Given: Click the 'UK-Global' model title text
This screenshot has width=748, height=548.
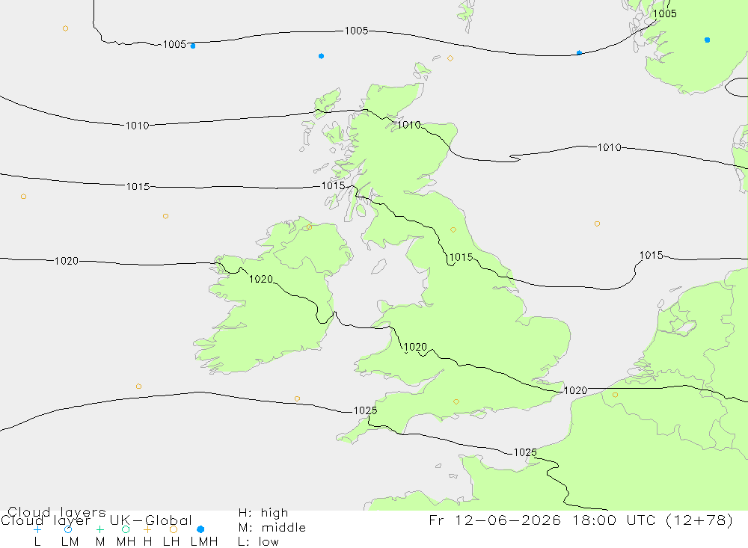Looking at the screenshot, I should point(151,520).
